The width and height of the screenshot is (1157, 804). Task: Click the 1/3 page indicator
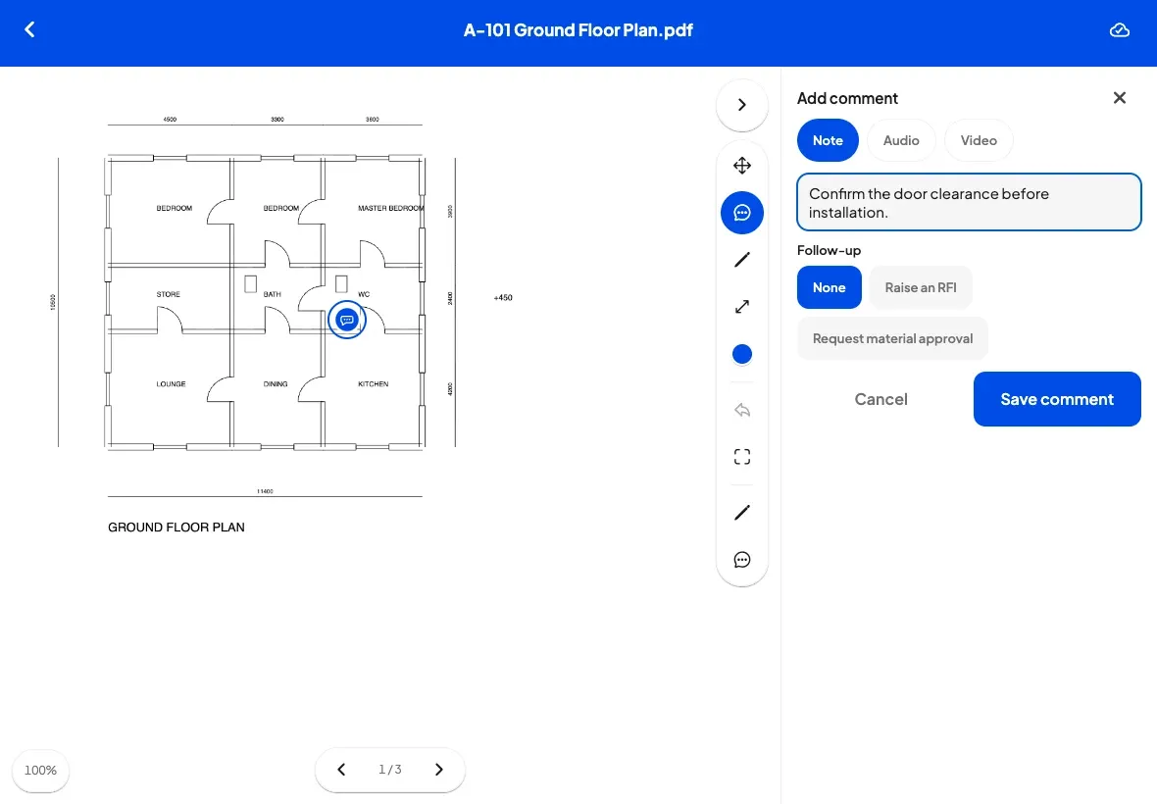389,770
